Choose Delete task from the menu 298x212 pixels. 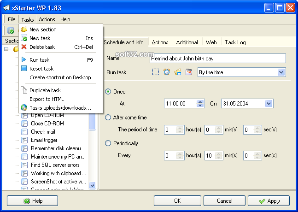[x=61, y=47]
